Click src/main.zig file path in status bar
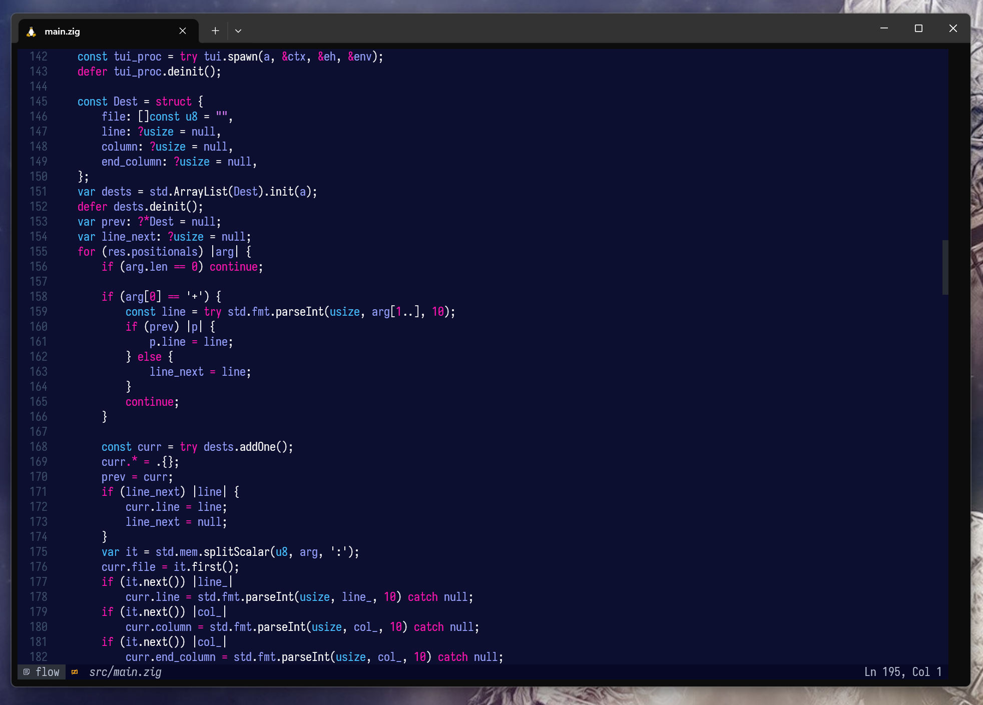The height and width of the screenshot is (705, 983). (x=125, y=672)
